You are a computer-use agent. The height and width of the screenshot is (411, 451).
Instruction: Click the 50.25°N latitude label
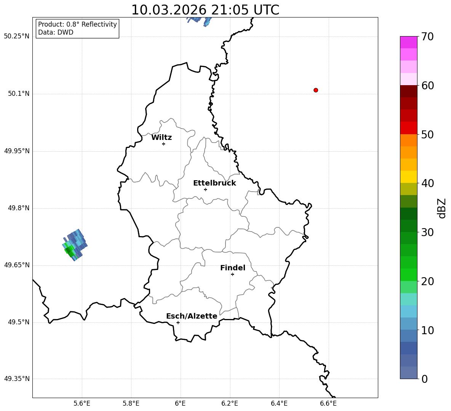pyautogui.click(x=17, y=36)
